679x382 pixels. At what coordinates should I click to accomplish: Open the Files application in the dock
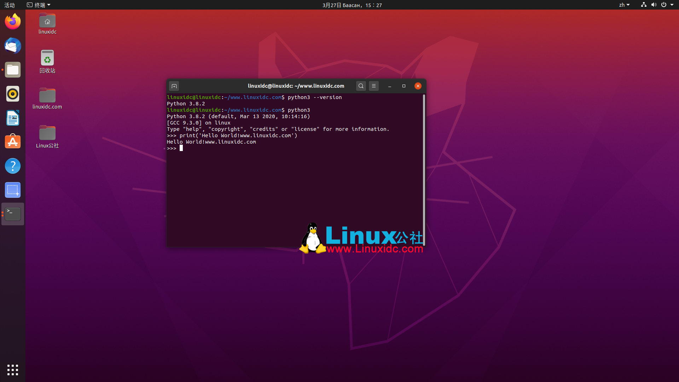coord(12,70)
